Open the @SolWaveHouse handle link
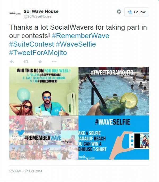The image size is (159, 182). coord(37,16)
